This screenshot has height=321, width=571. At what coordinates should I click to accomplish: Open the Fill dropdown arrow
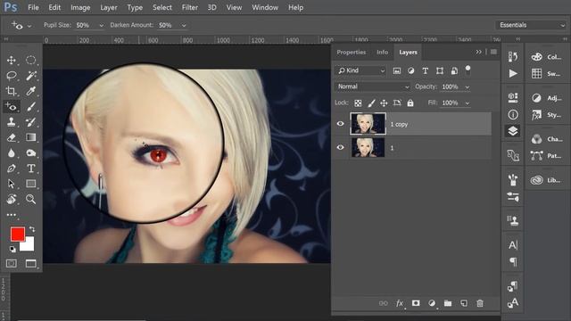coord(468,103)
